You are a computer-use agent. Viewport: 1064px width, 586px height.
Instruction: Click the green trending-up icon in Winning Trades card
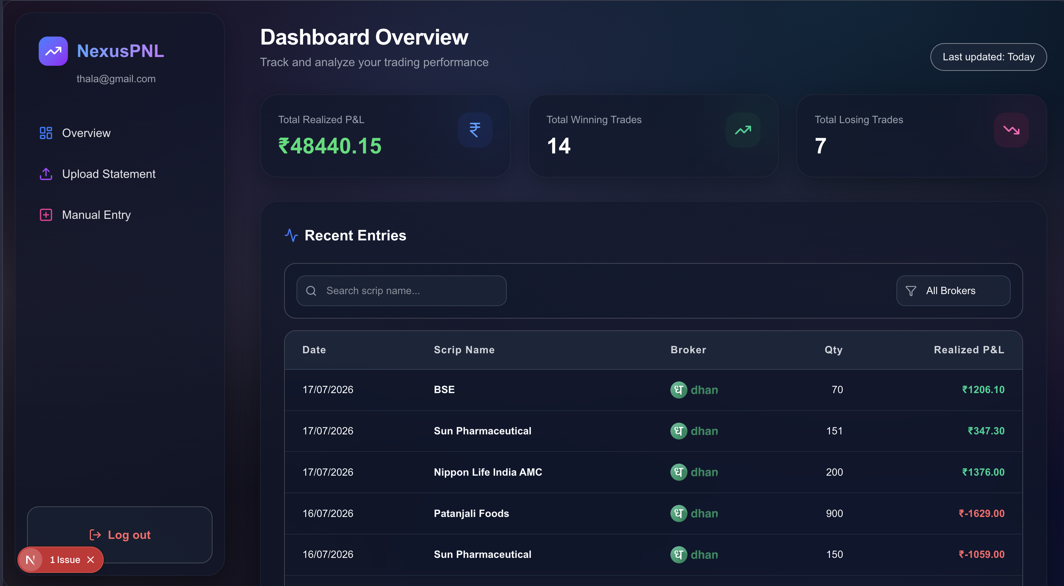743,130
